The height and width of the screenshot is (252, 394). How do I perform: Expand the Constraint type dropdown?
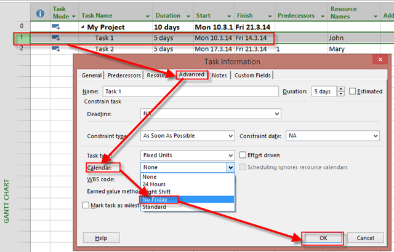[230, 136]
